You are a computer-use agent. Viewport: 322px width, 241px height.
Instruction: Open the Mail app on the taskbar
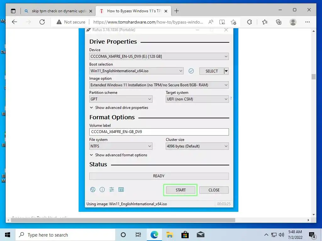pos(200,235)
